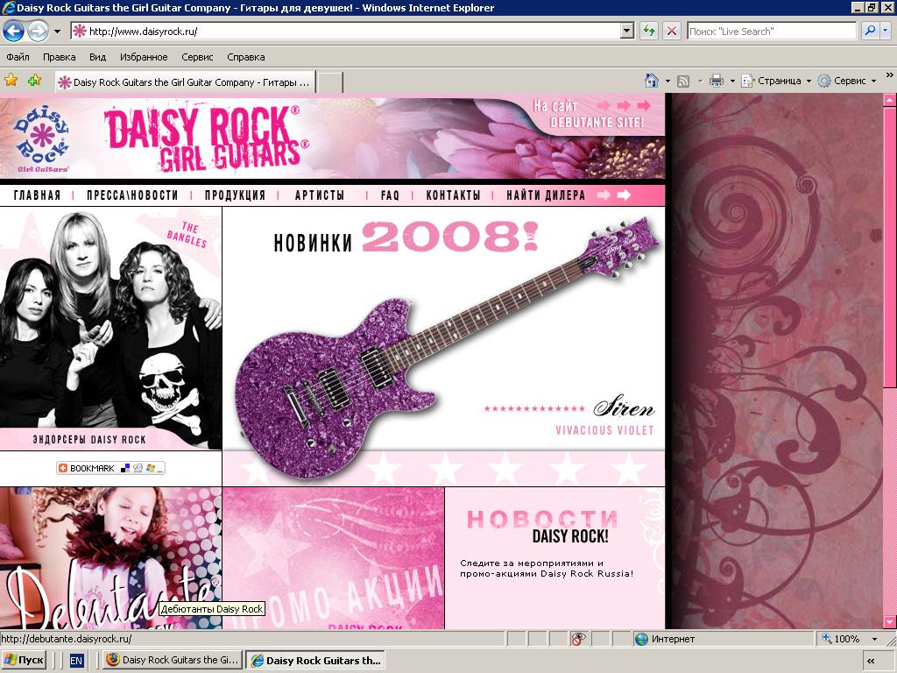Viewport: 897px width, 673px height.
Task: Expand the Print options dropdown arrow
Action: [x=732, y=81]
